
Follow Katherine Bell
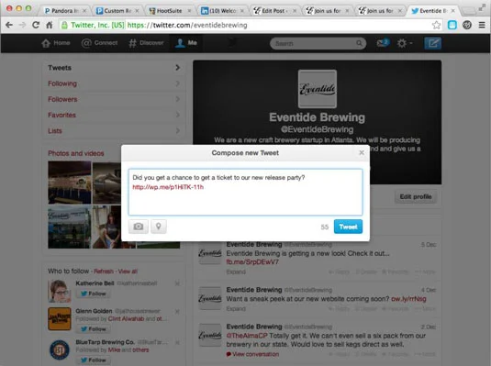point(93,294)
